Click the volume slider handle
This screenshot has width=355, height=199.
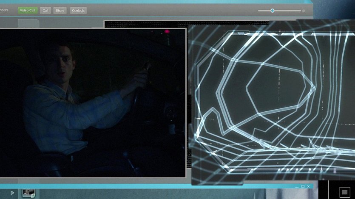click(273, 11)
